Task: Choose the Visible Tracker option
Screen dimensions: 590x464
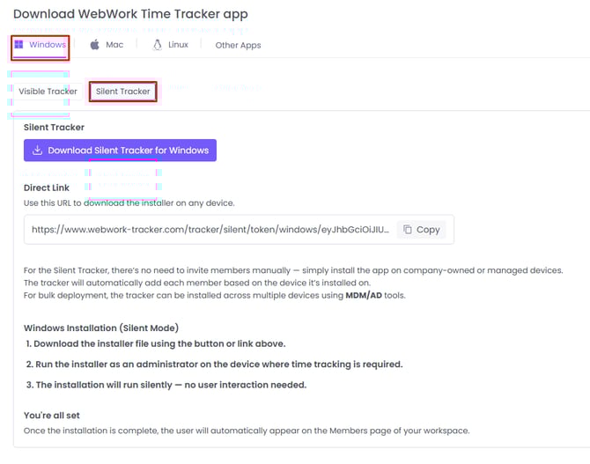Action: (48, 92)
